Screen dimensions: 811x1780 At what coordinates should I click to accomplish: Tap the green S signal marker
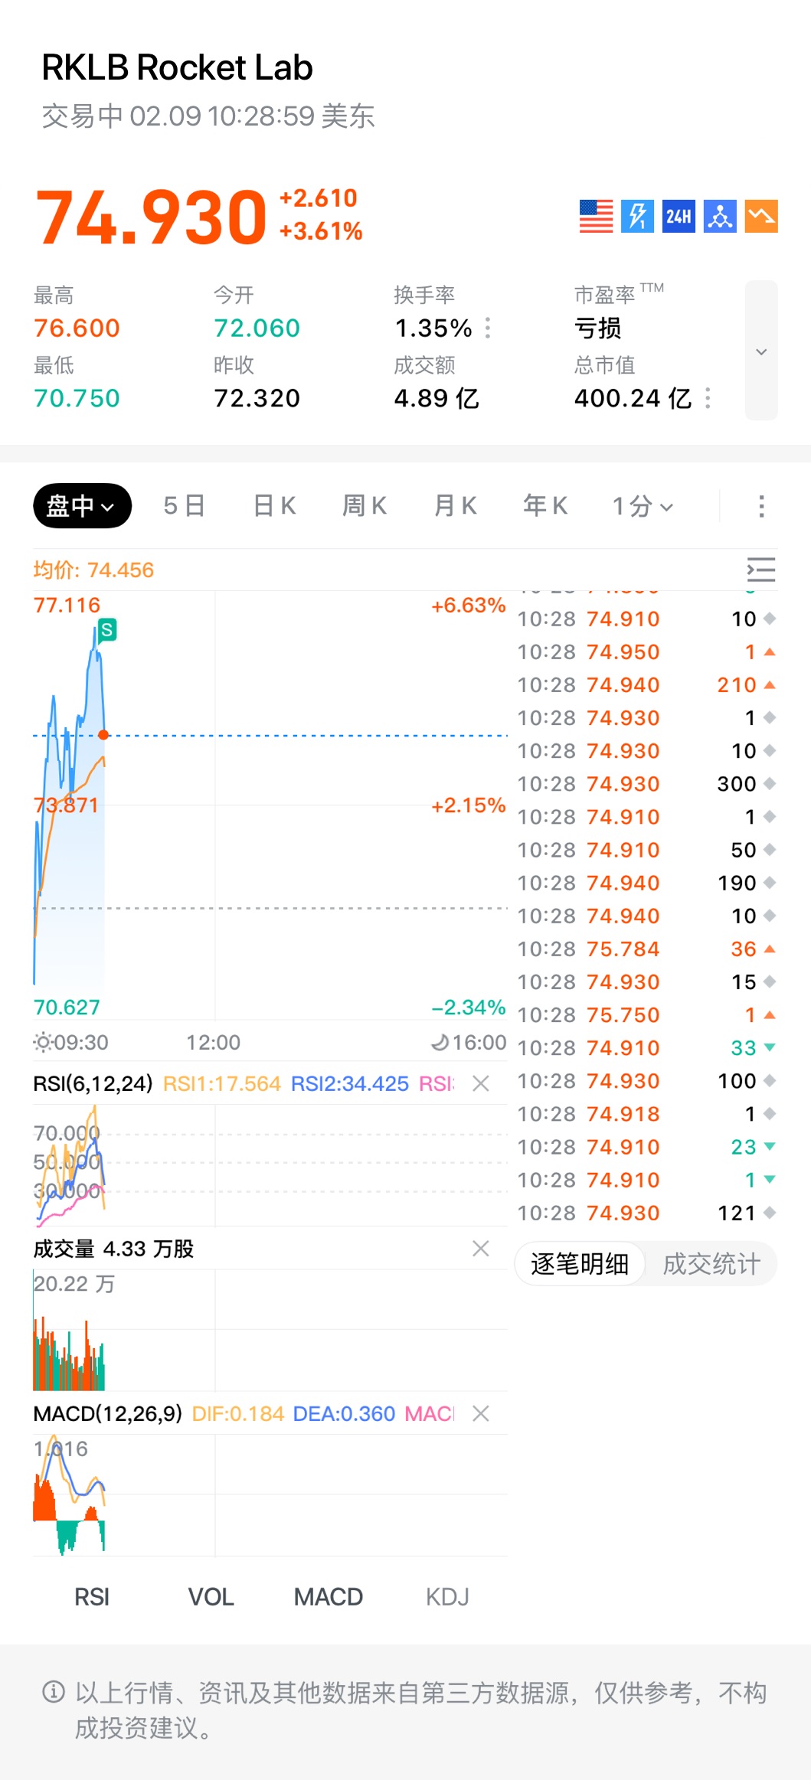click(x=107, y=630)
